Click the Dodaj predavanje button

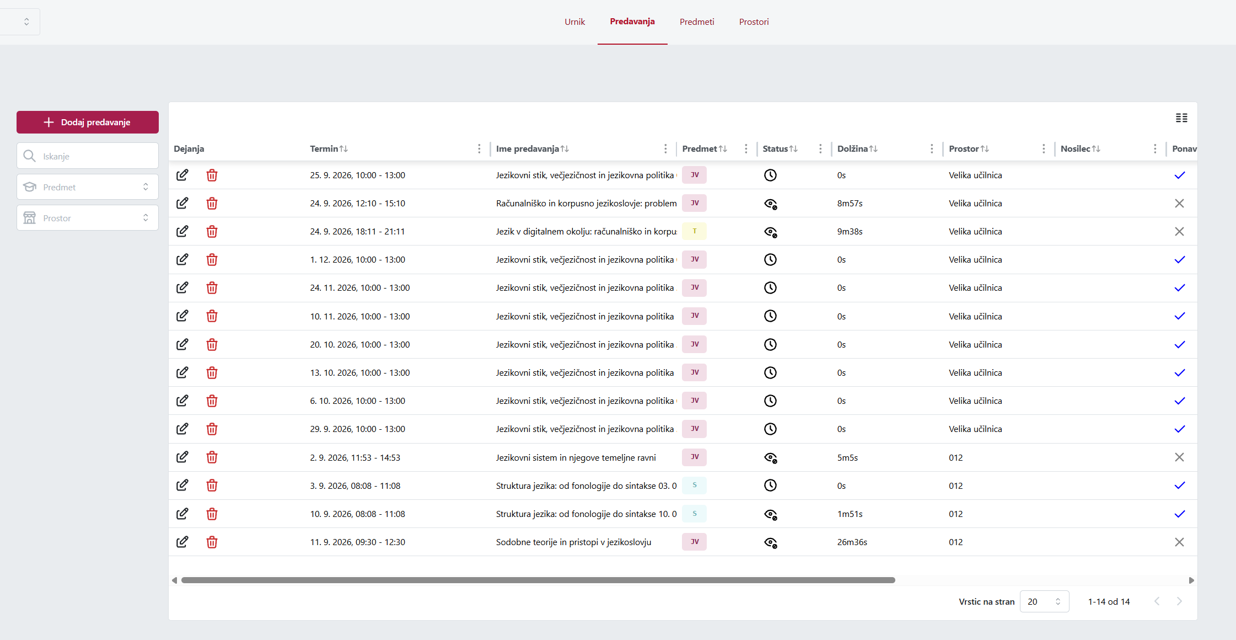tap(88, 122)
